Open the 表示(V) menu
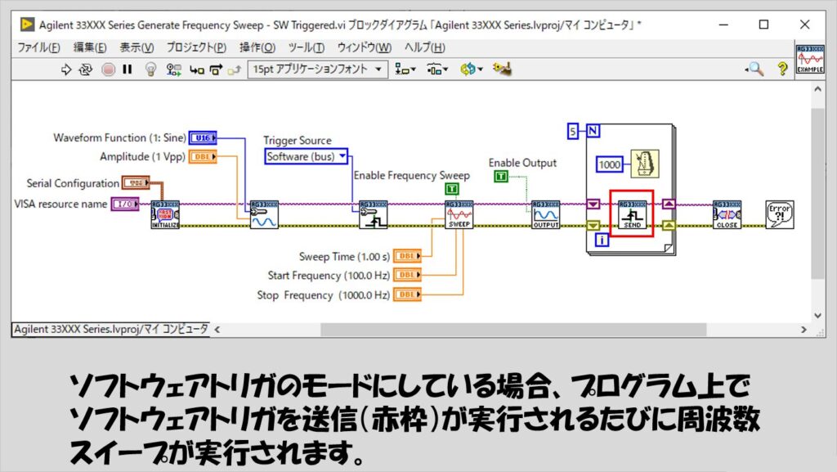837x472 pixels. 137,47
